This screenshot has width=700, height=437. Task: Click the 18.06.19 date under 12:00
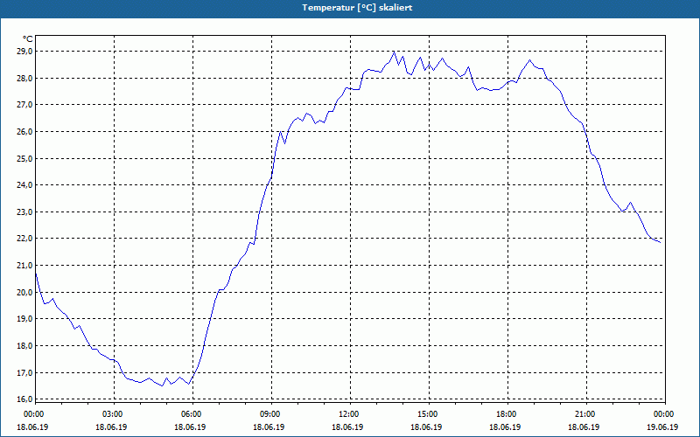tap(347, 427)
